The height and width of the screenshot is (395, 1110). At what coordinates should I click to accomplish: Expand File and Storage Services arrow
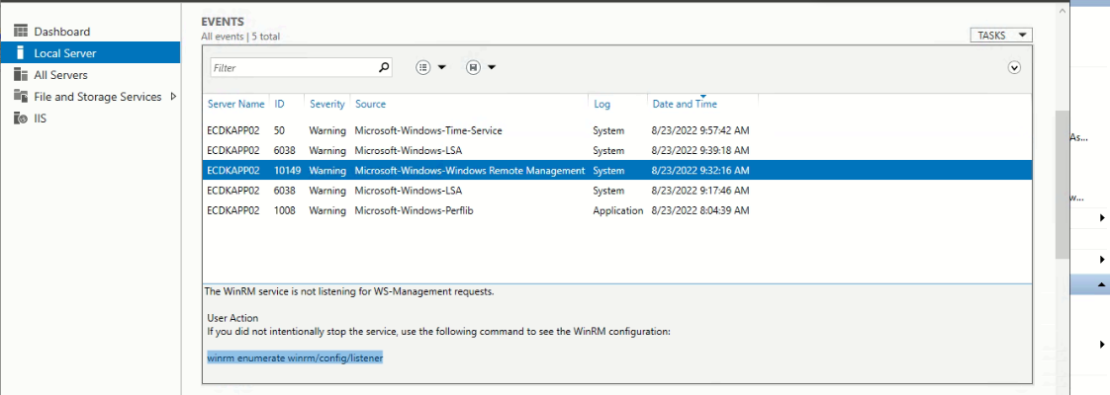tap(173, 96)
